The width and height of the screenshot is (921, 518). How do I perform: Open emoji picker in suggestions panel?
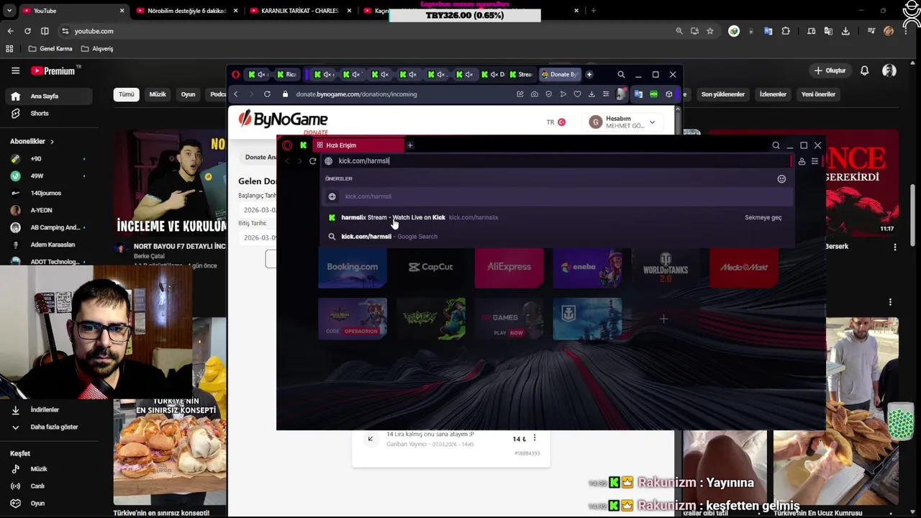point(781,179)
